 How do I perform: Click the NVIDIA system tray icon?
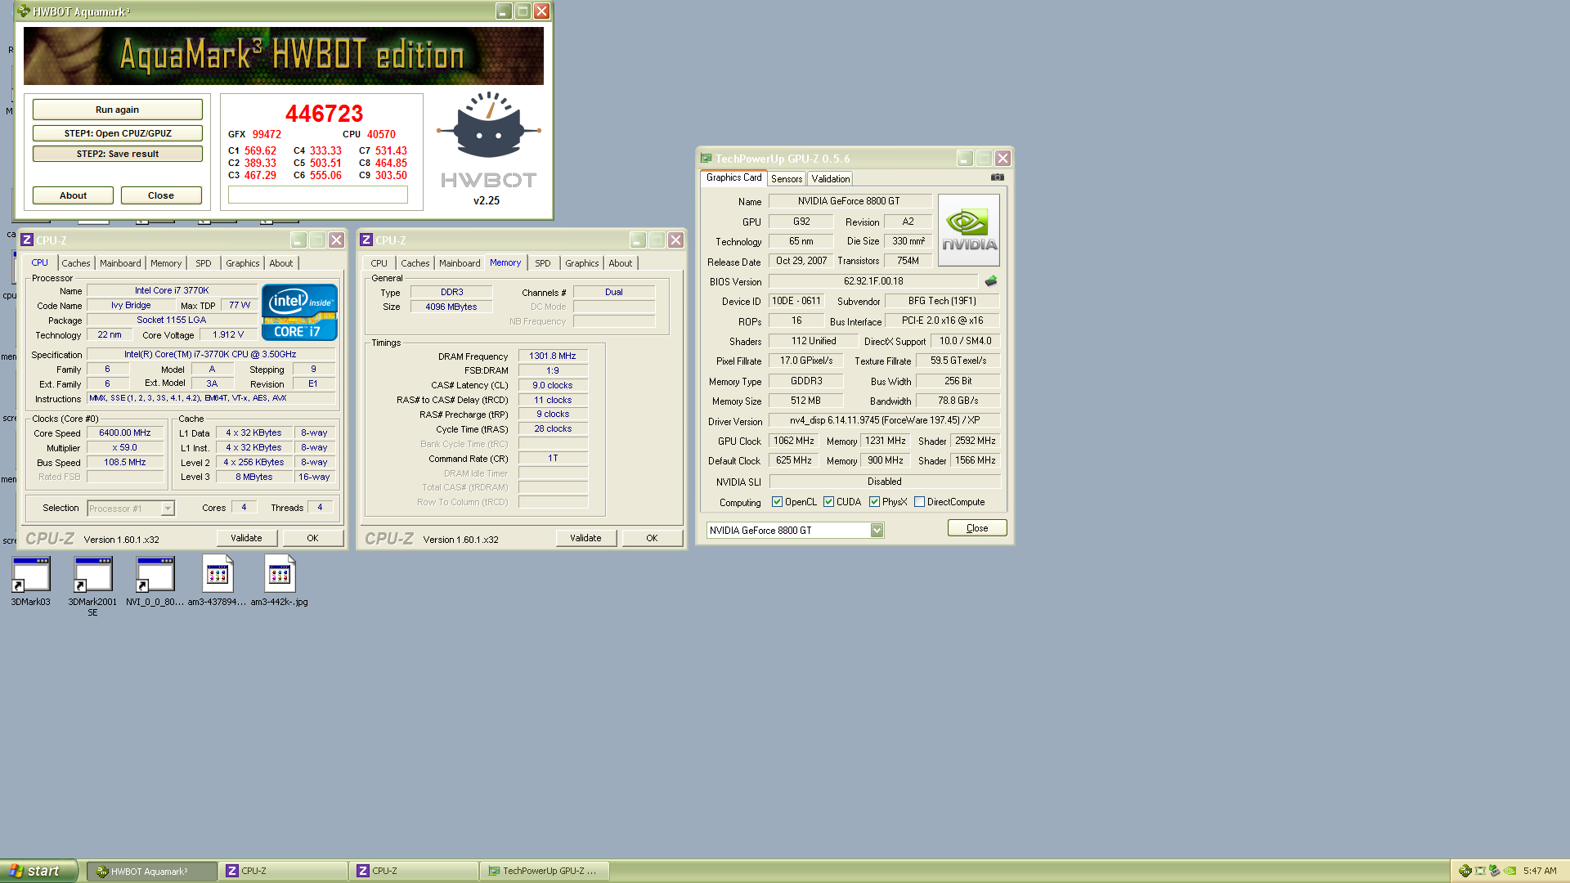click(x=1510, y=871)
